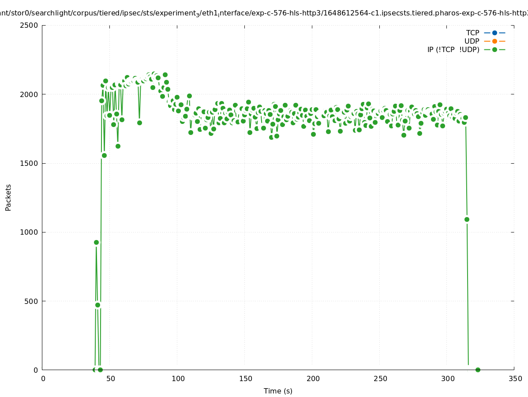Image resolution: width=528 pixels, height=397 pixels.
Task: Click the 1000 tick label on y-axis
Action: [30, 232]
